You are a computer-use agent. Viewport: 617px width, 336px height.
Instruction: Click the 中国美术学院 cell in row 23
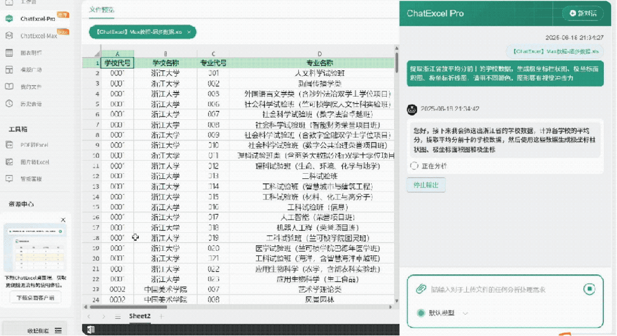pos(165,290)
